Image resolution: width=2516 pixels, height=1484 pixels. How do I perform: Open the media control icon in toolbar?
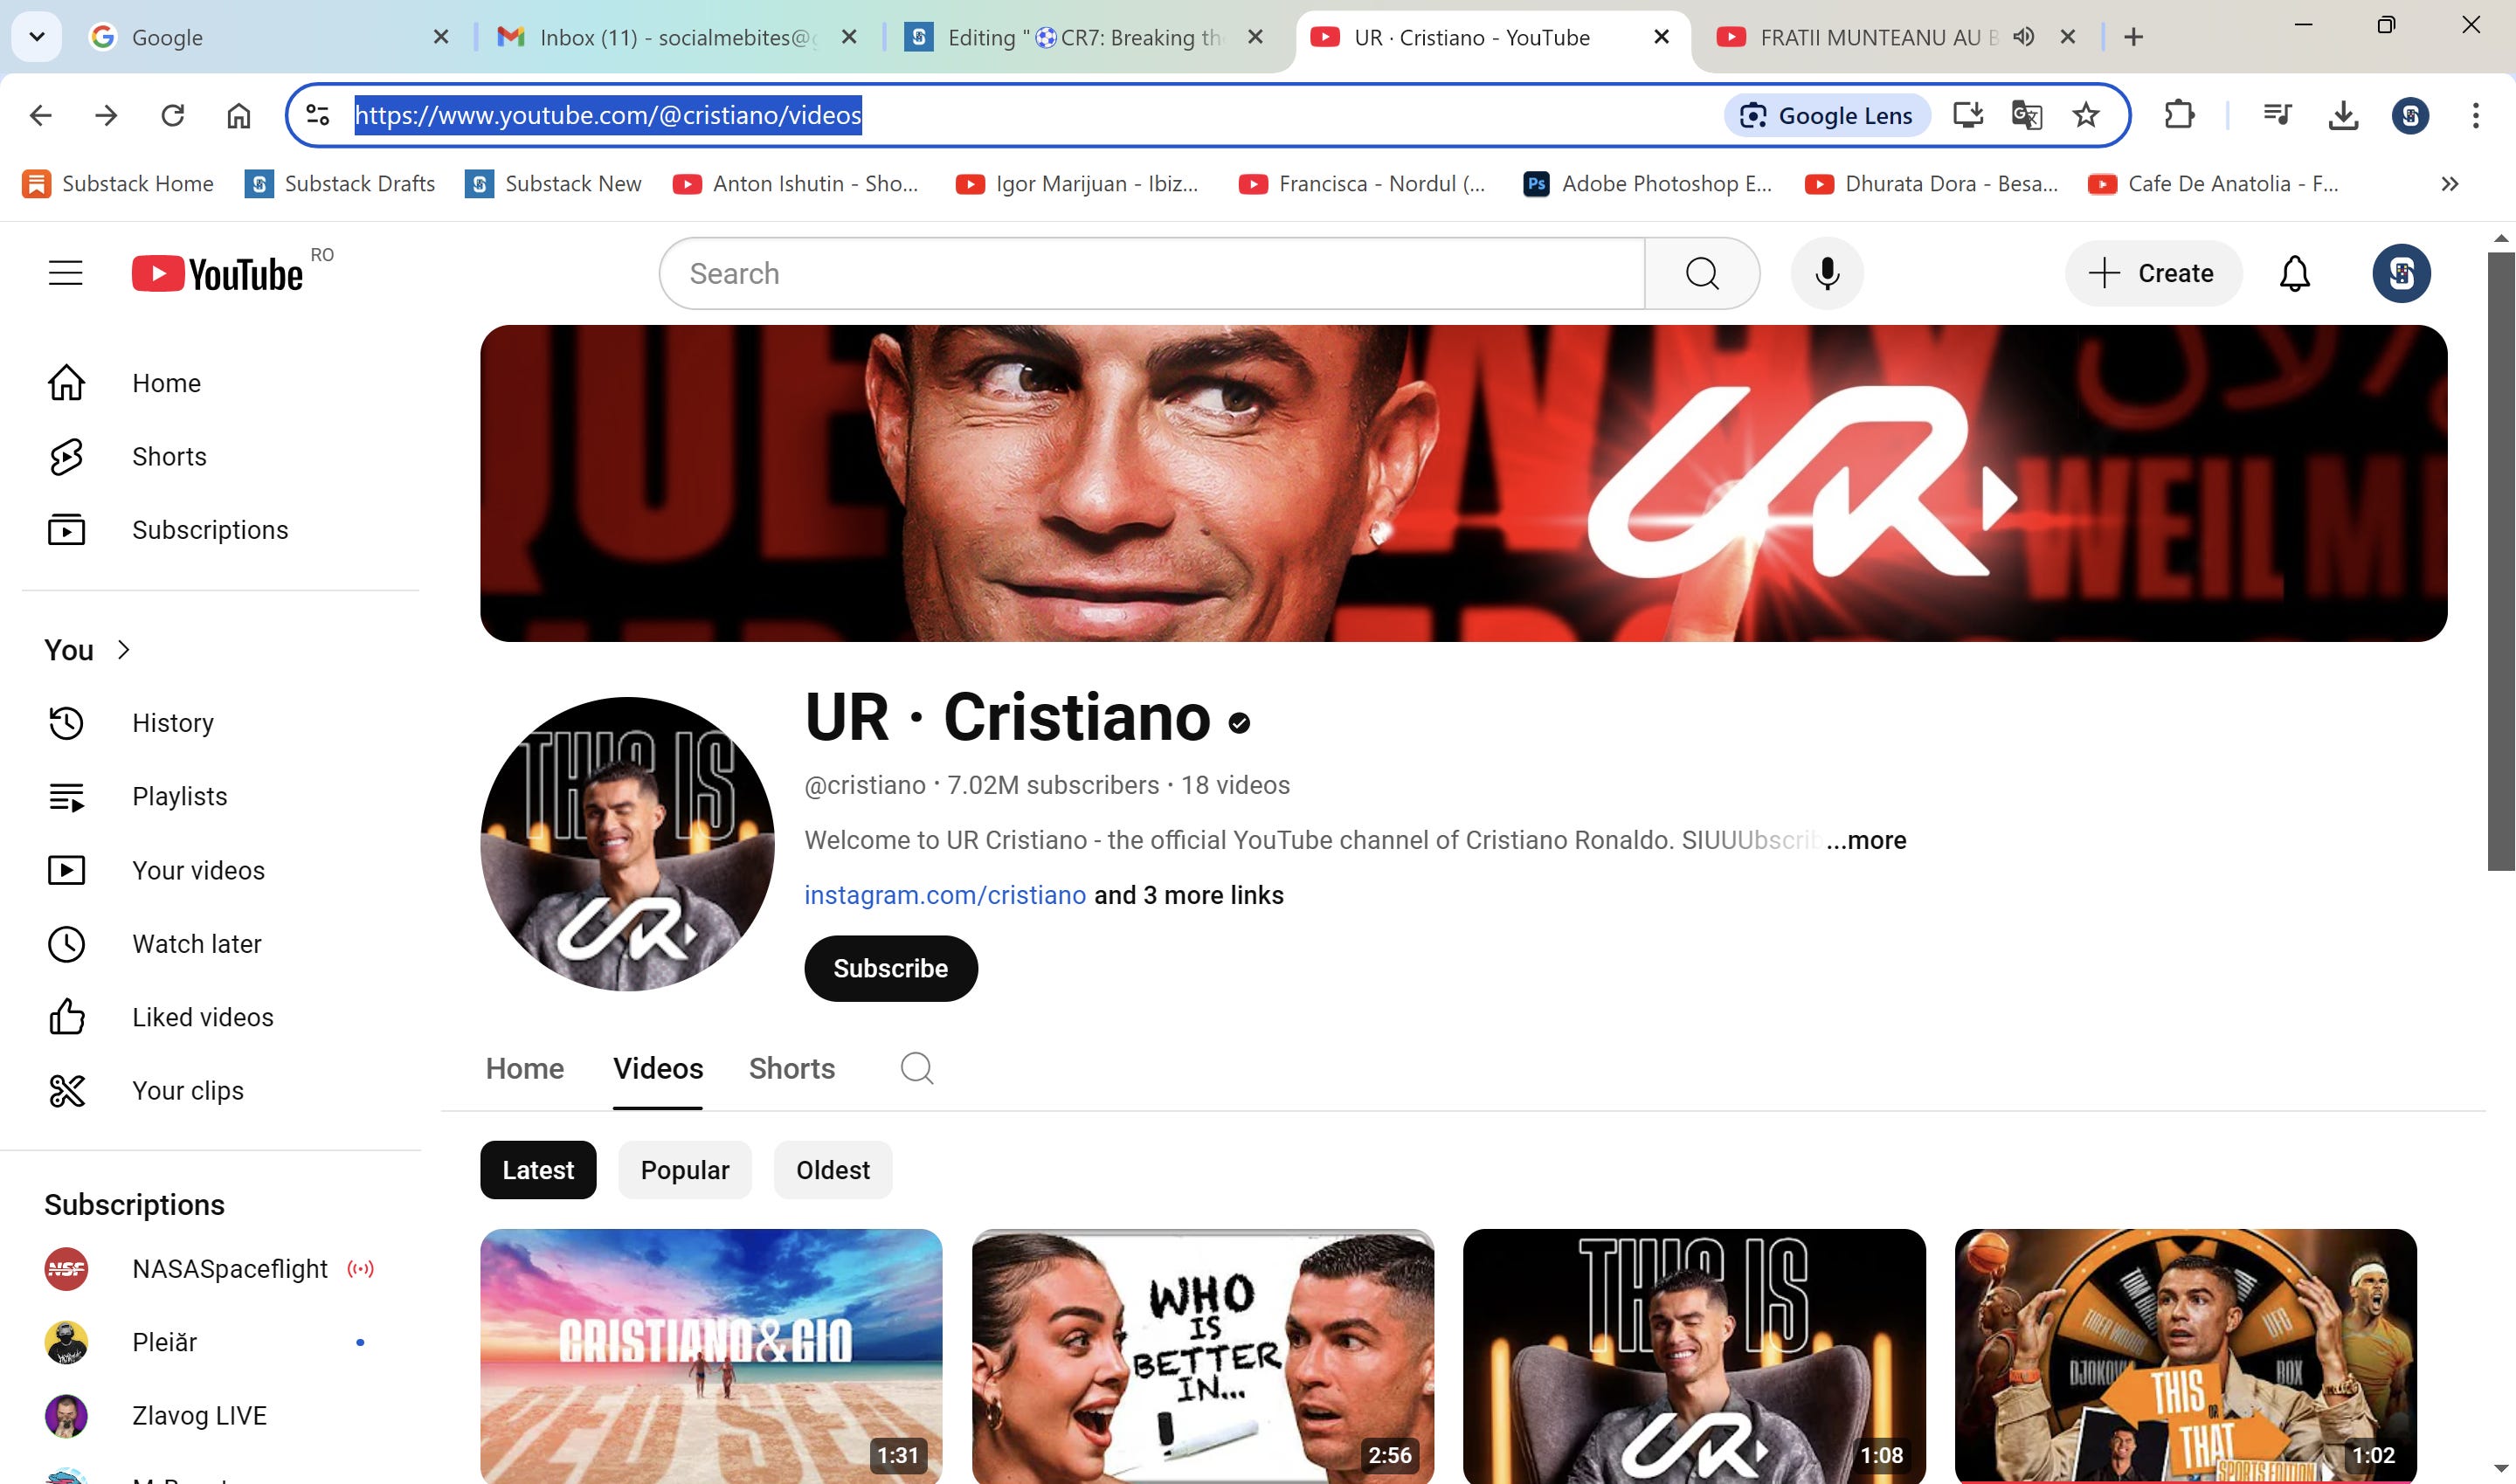coord(2278,115)
